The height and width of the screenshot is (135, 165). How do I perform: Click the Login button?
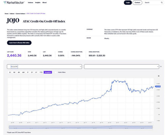pos(128,3)
